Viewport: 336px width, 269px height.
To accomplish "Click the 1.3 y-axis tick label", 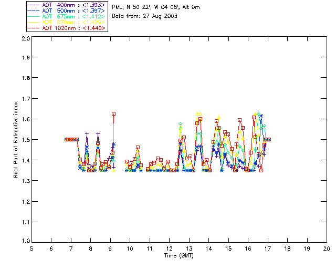I will coord(26,181).
